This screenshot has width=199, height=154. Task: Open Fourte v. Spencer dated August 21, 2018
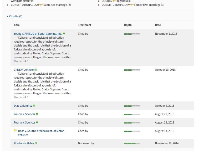tap(24, 114)
